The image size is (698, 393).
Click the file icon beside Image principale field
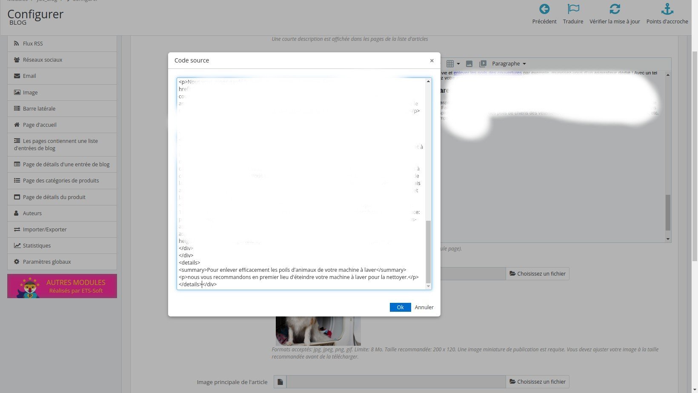280,382
